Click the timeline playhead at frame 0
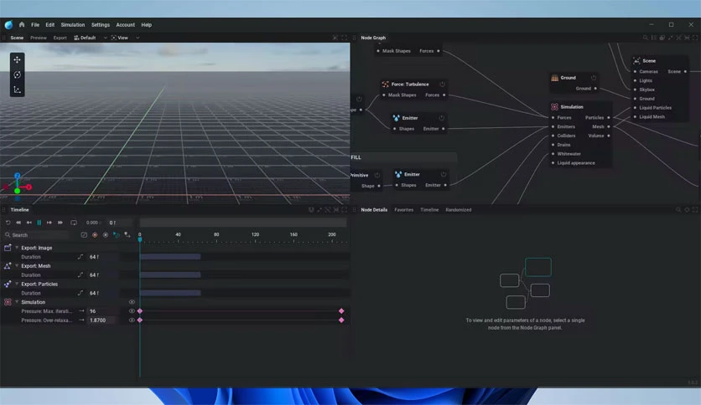Viewport: 701px width, 405px height. click(140, 239)
